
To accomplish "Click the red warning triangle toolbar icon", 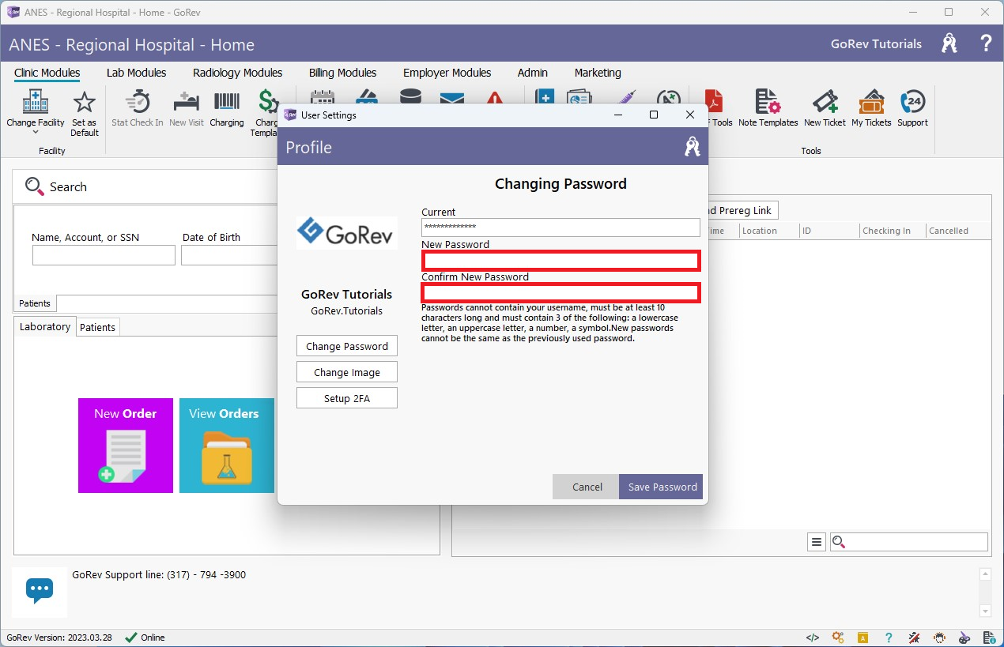I will 495,98.
